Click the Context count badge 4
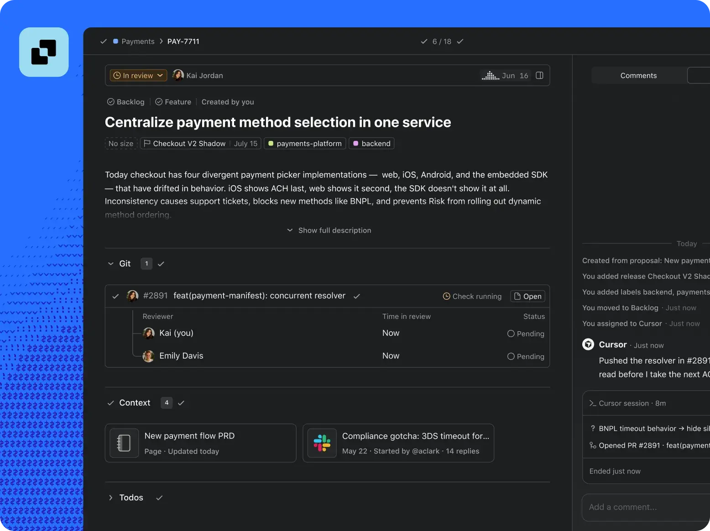Viewport: 710px width, 531px height. [167, 403]
